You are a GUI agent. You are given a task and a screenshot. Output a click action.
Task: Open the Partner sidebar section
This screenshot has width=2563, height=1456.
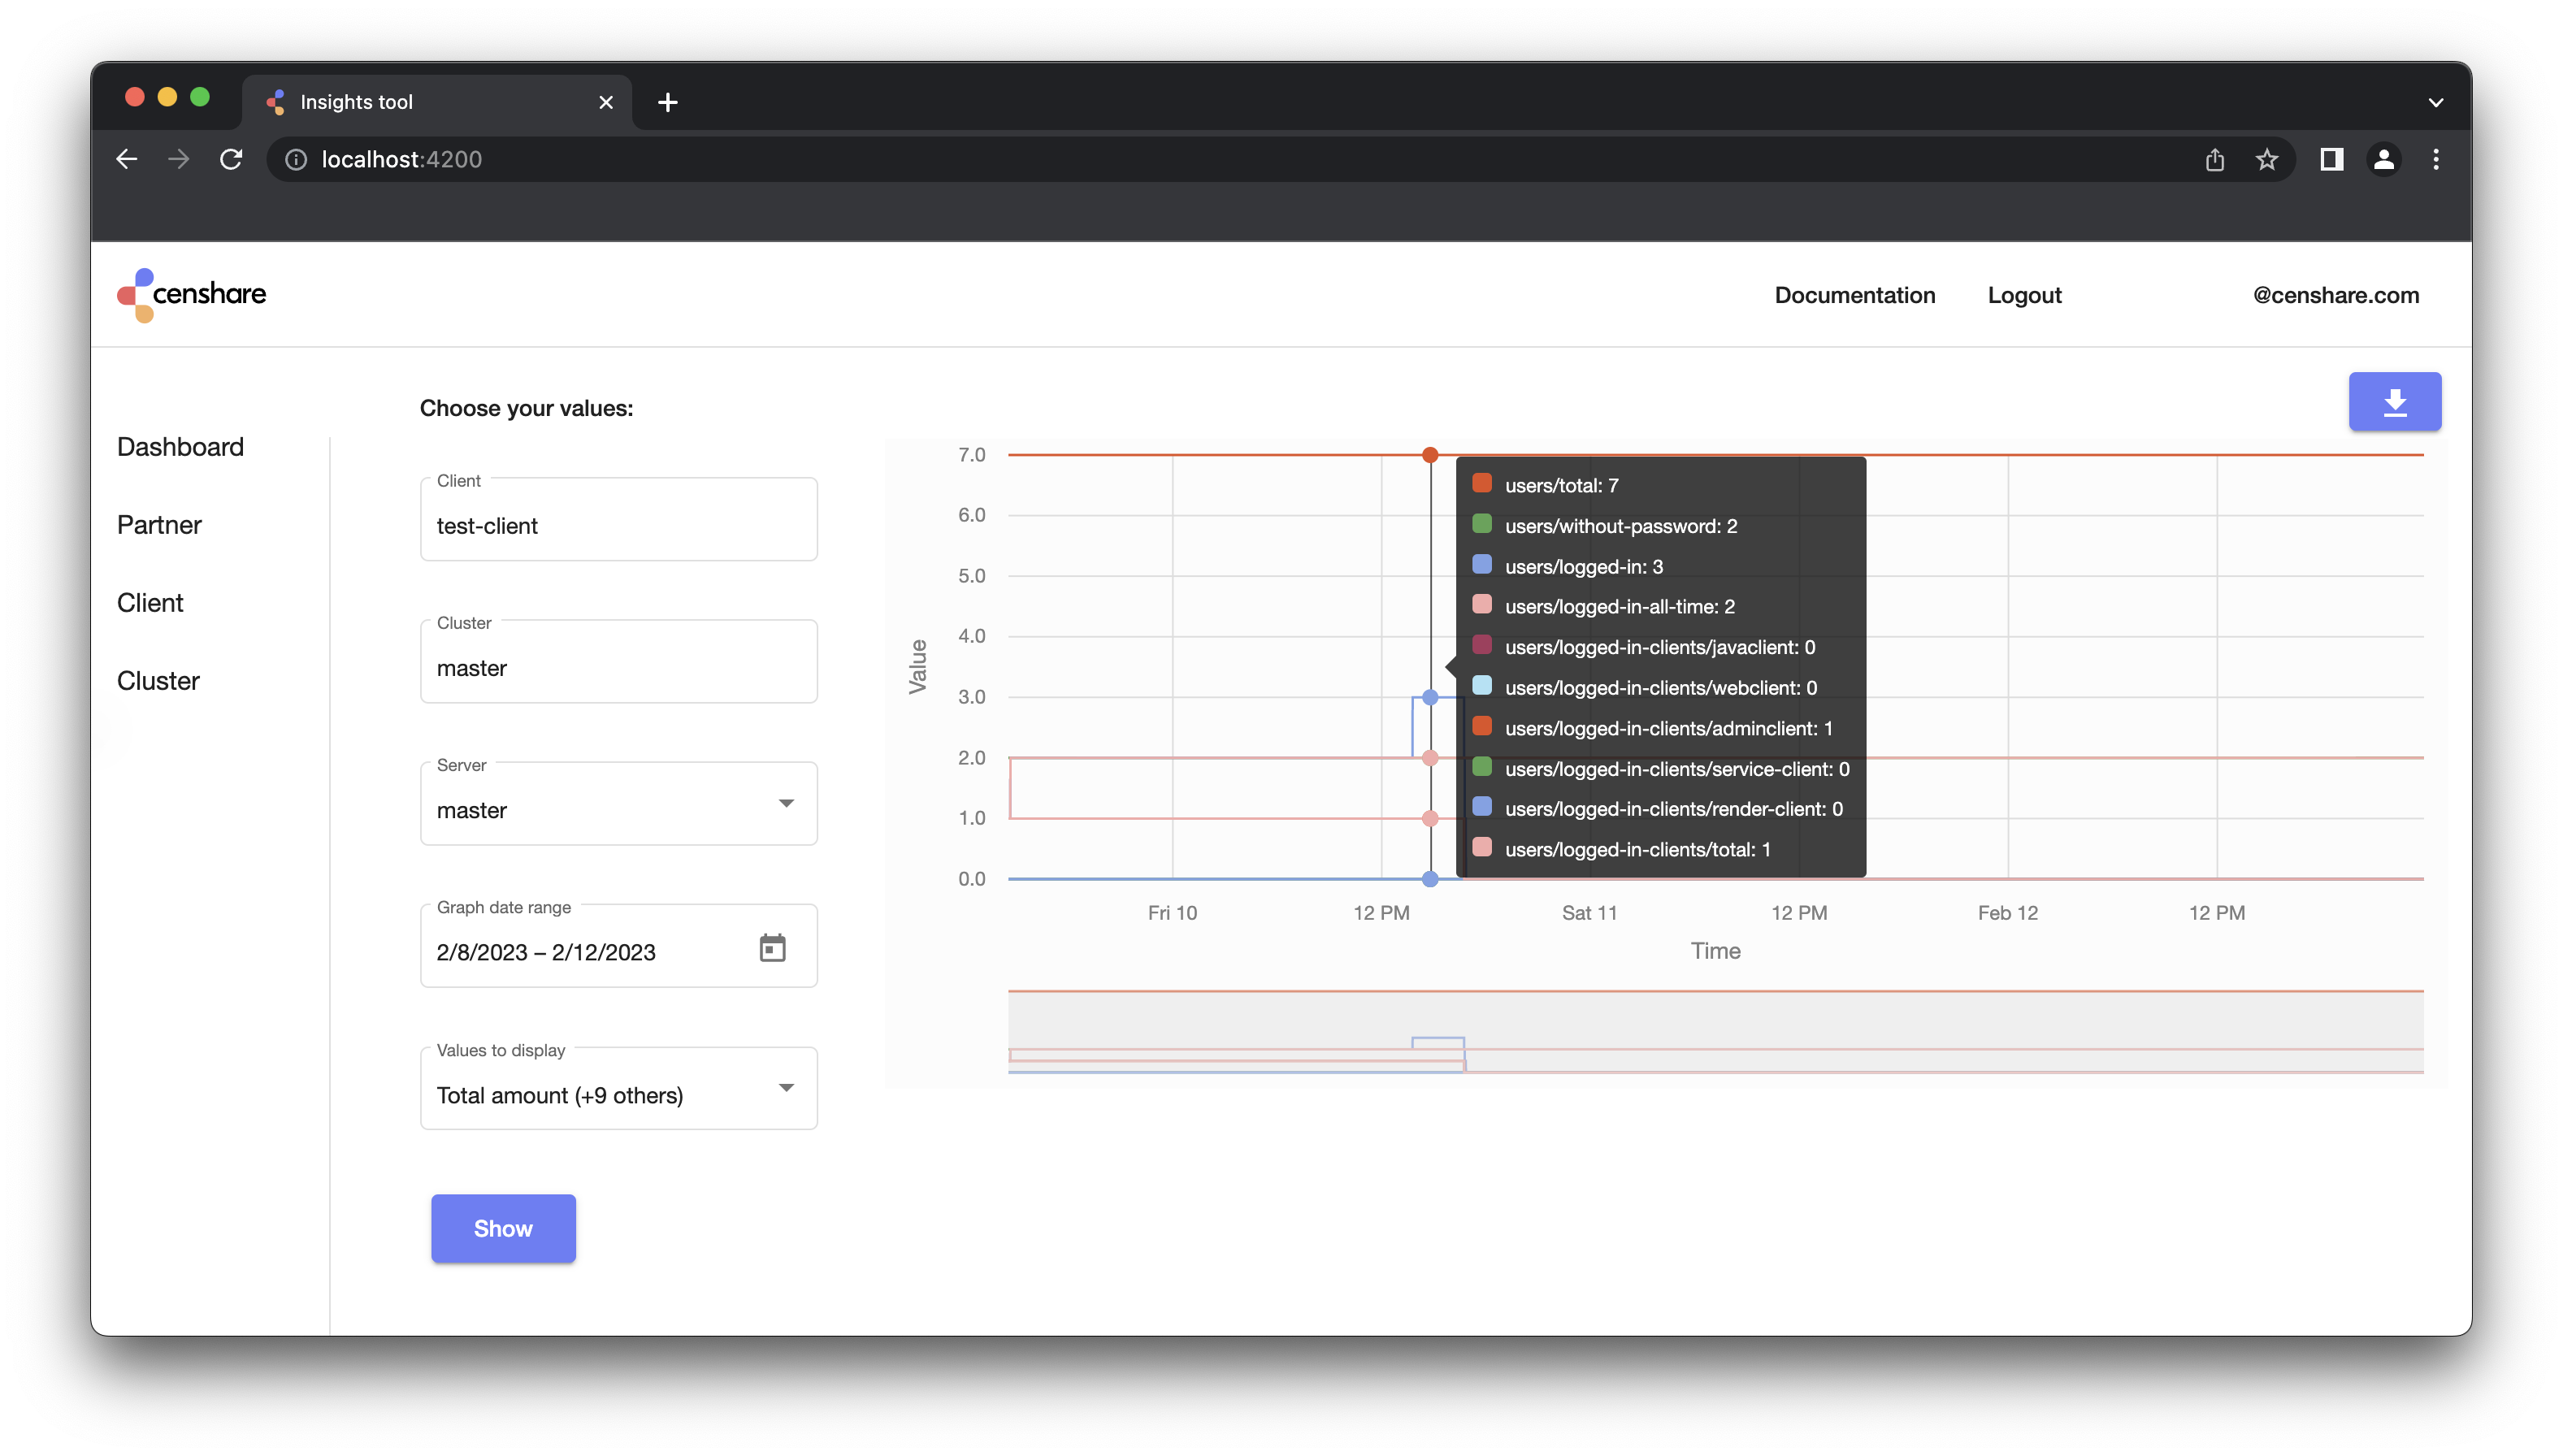[159, 525]
